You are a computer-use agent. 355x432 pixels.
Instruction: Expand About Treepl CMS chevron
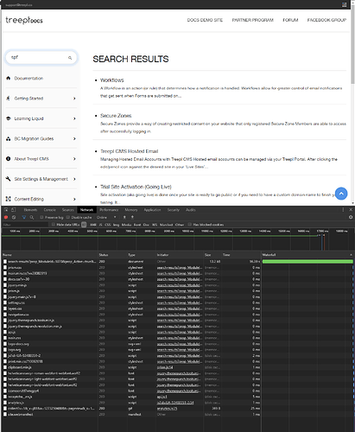tap(74, 159)
